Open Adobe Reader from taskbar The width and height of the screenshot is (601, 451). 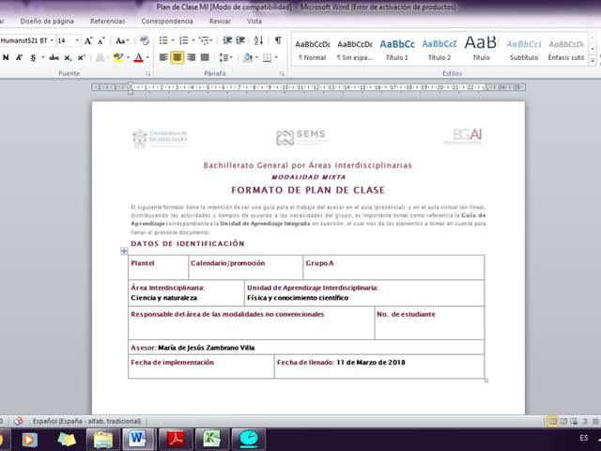pyautogui.click(x=175, y=440)
